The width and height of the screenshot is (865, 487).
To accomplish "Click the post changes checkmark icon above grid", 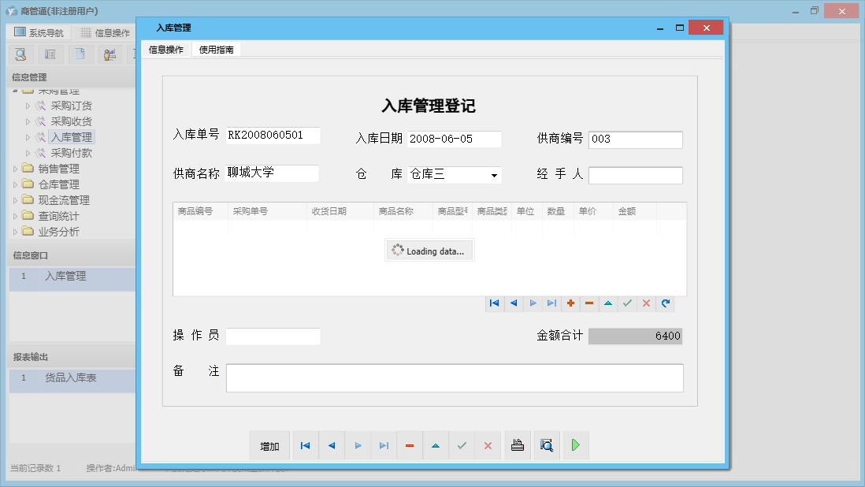I will click(x=627, y=303).
